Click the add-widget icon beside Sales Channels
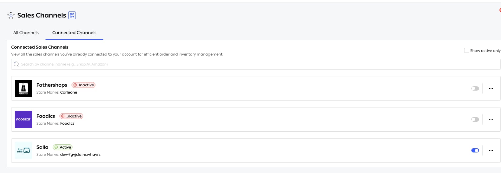This screenshot has height=173, width=501. pyautogui.click(x=72, y=15)
